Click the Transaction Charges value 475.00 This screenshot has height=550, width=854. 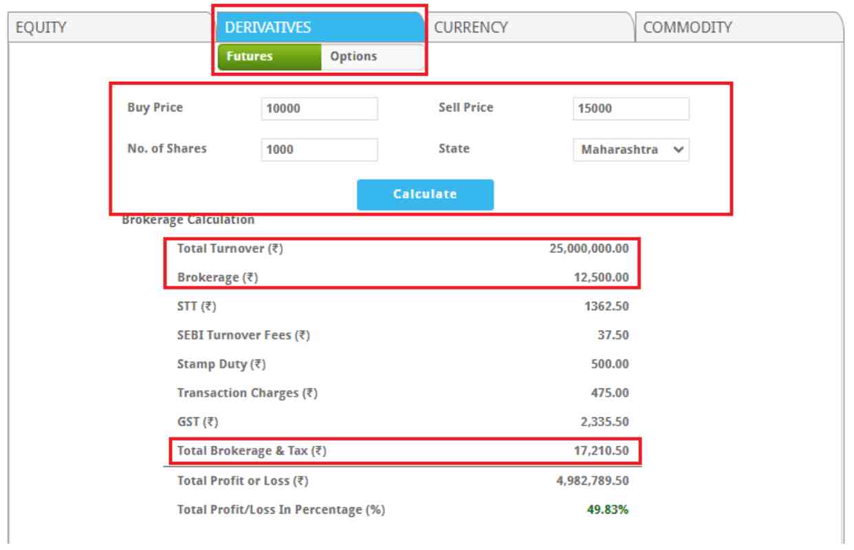point(610,393)
